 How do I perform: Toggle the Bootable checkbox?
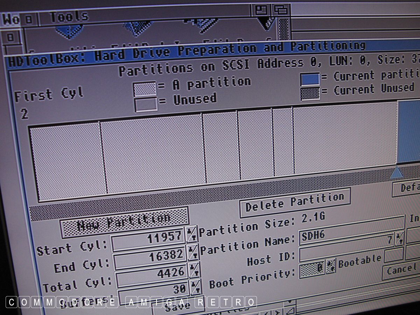point(393,256)
